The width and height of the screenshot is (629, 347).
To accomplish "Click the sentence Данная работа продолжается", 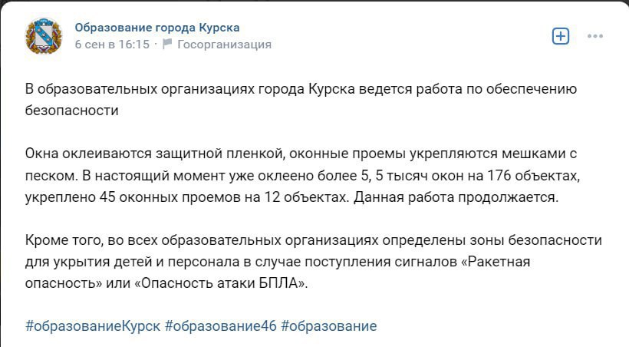I will tap(456, 197).
